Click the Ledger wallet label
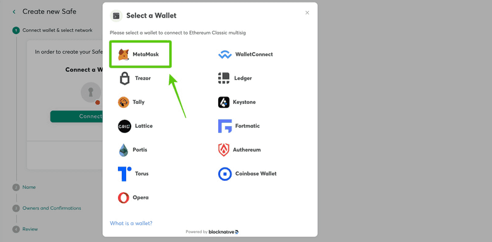This screenshot has width=492, height=242. pos(243,78)
